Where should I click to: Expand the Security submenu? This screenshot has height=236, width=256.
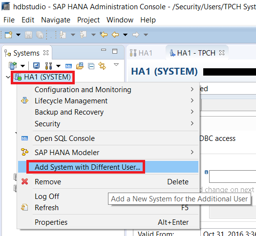click(x=108, y=123)
